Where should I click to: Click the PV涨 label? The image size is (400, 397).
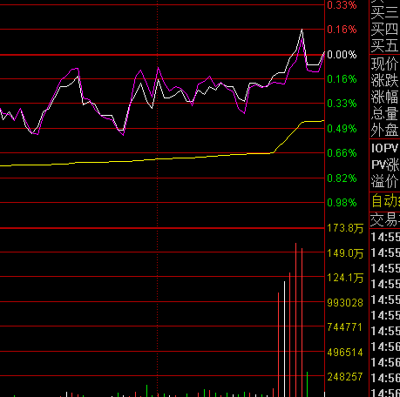tap(385, 165)
